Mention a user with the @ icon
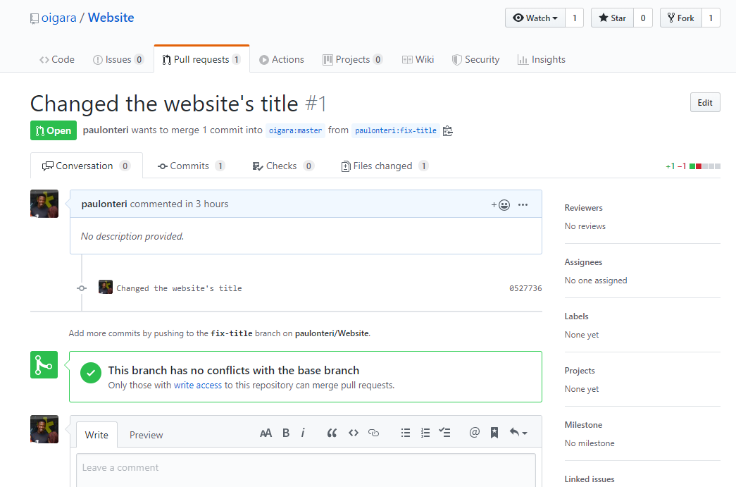Viewport: 736px width, 487px height. click(474, 432)
